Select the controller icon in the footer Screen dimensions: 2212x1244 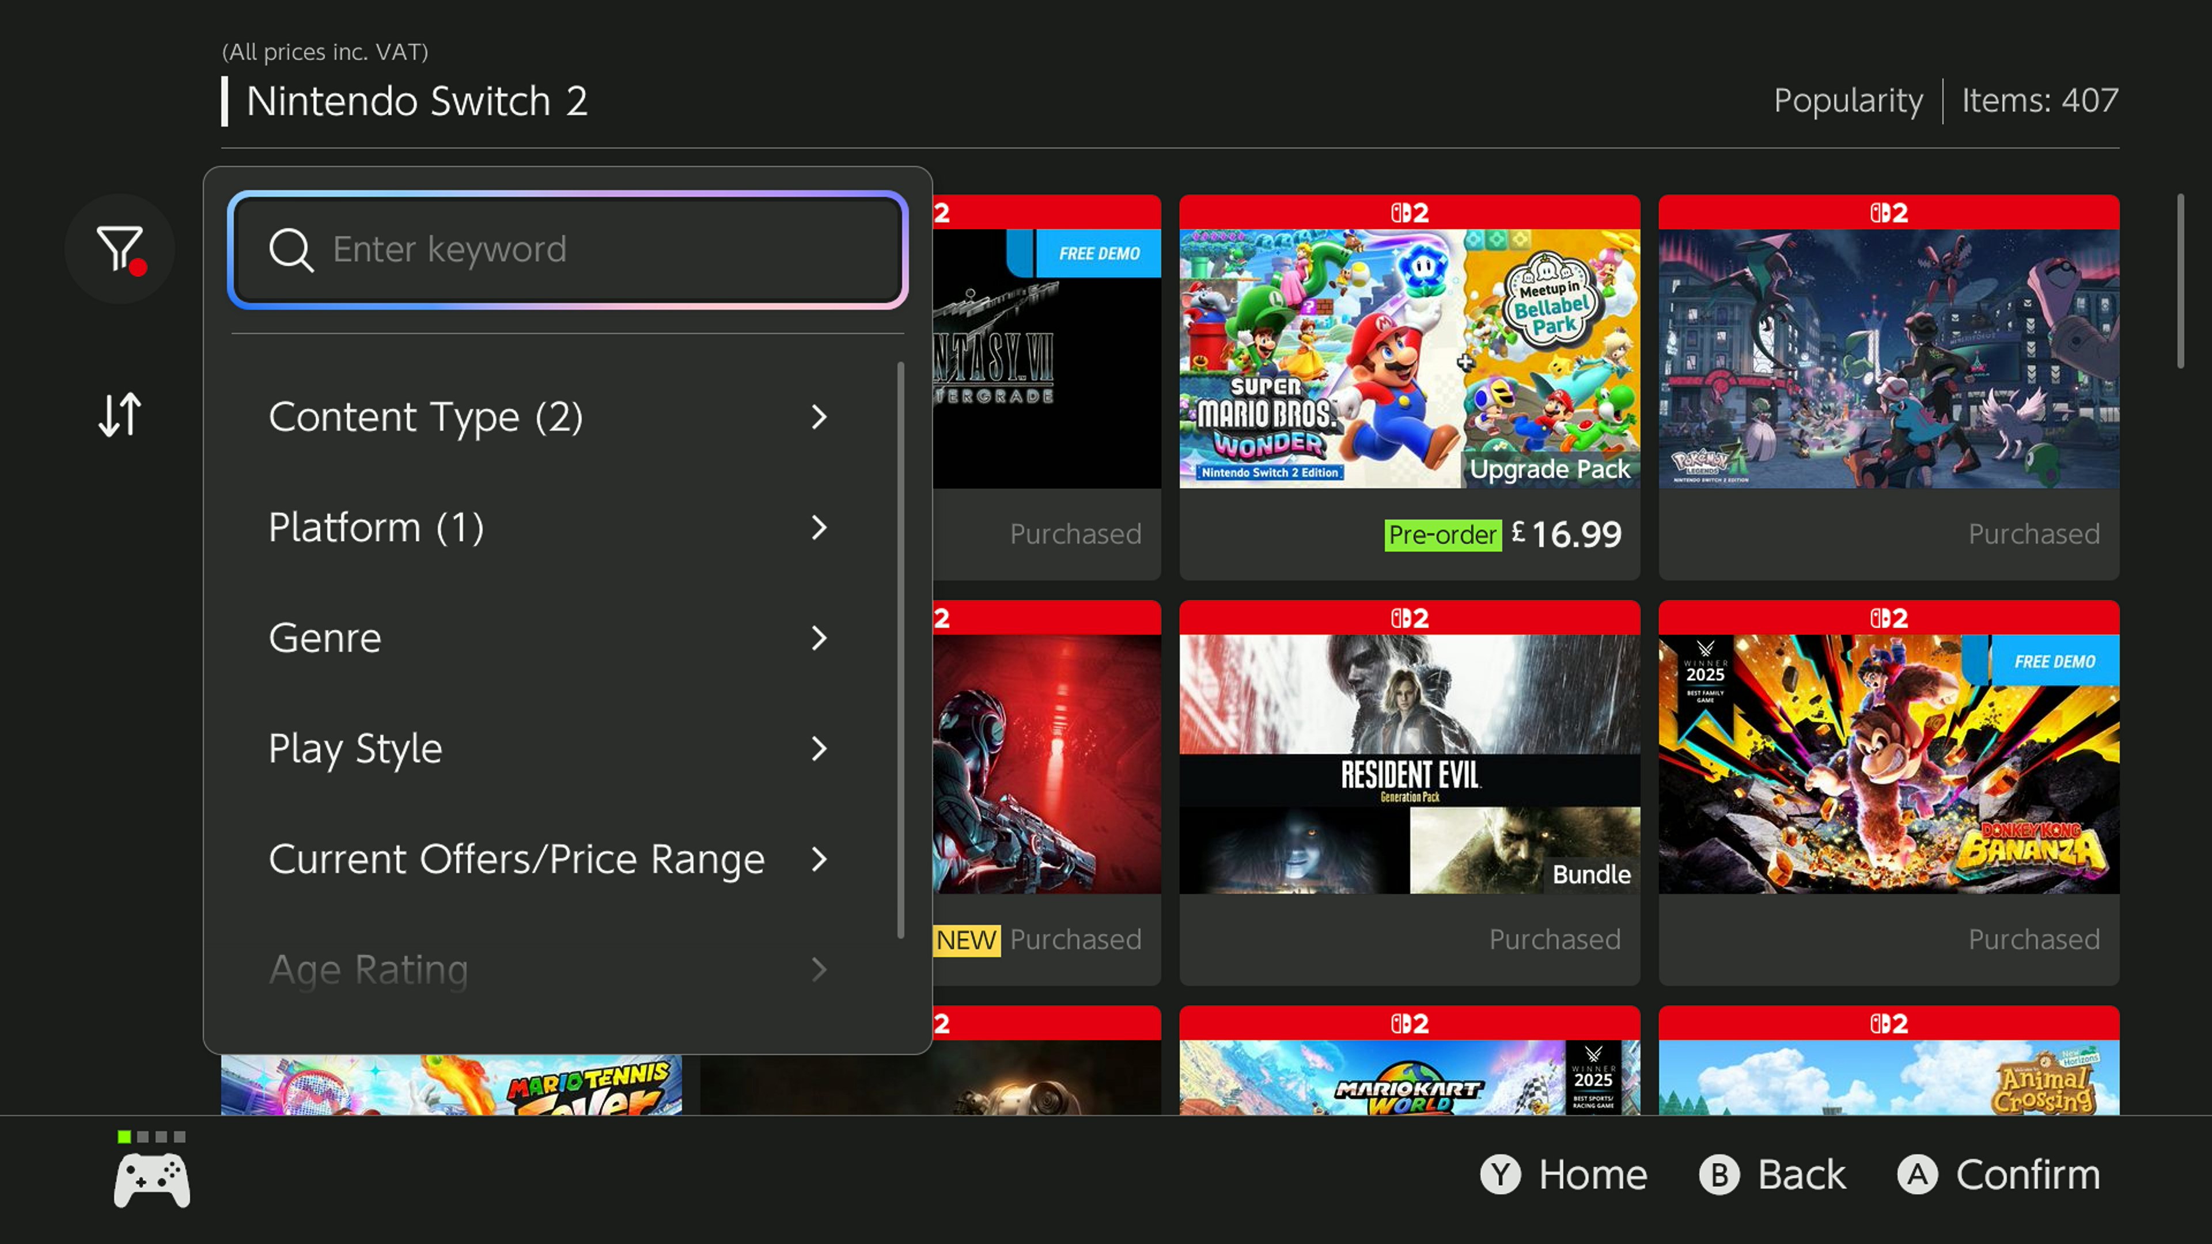tap(152, 1181)
